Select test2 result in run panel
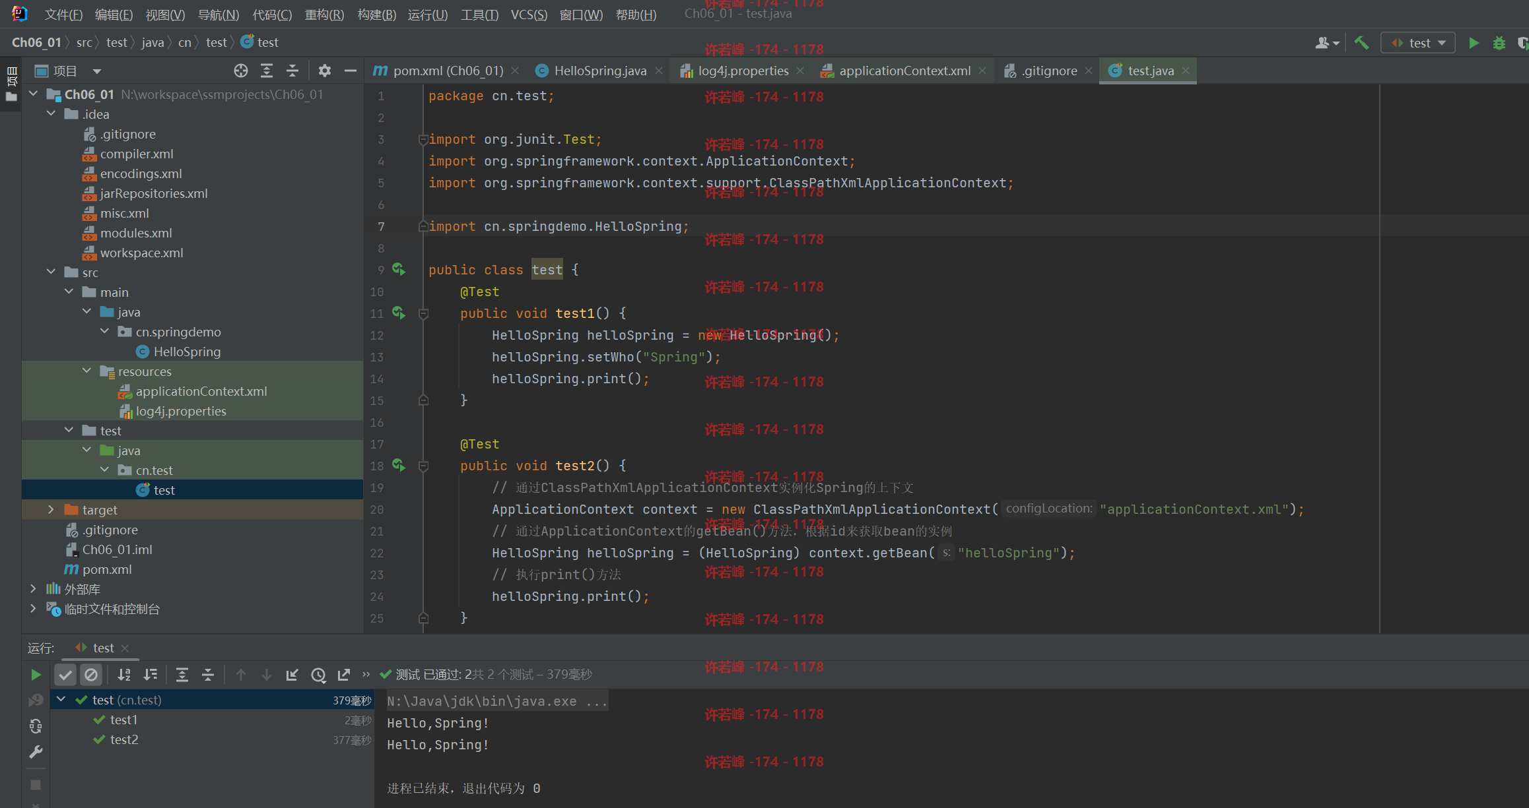 point(124,739)
